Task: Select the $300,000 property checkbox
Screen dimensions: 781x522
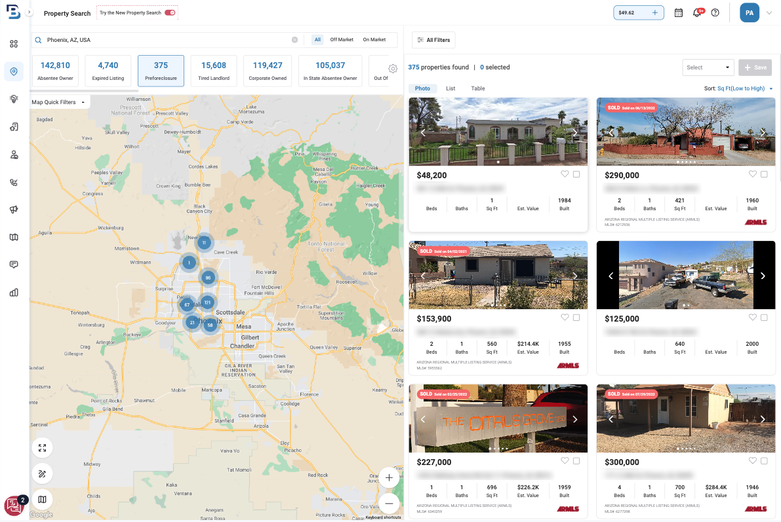Action: [764, 461]
